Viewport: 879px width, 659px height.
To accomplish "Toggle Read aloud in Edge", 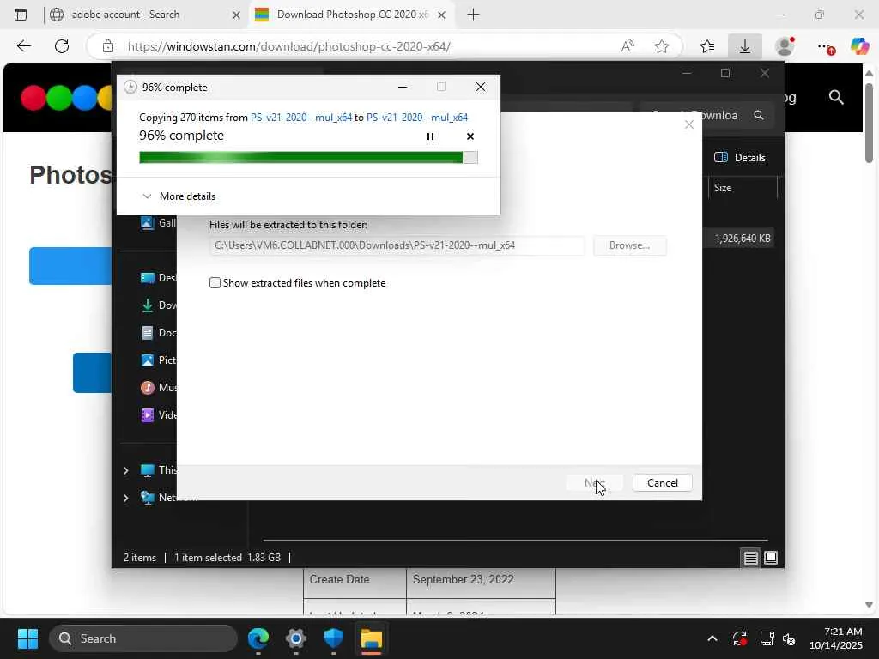I will [627, 46].
